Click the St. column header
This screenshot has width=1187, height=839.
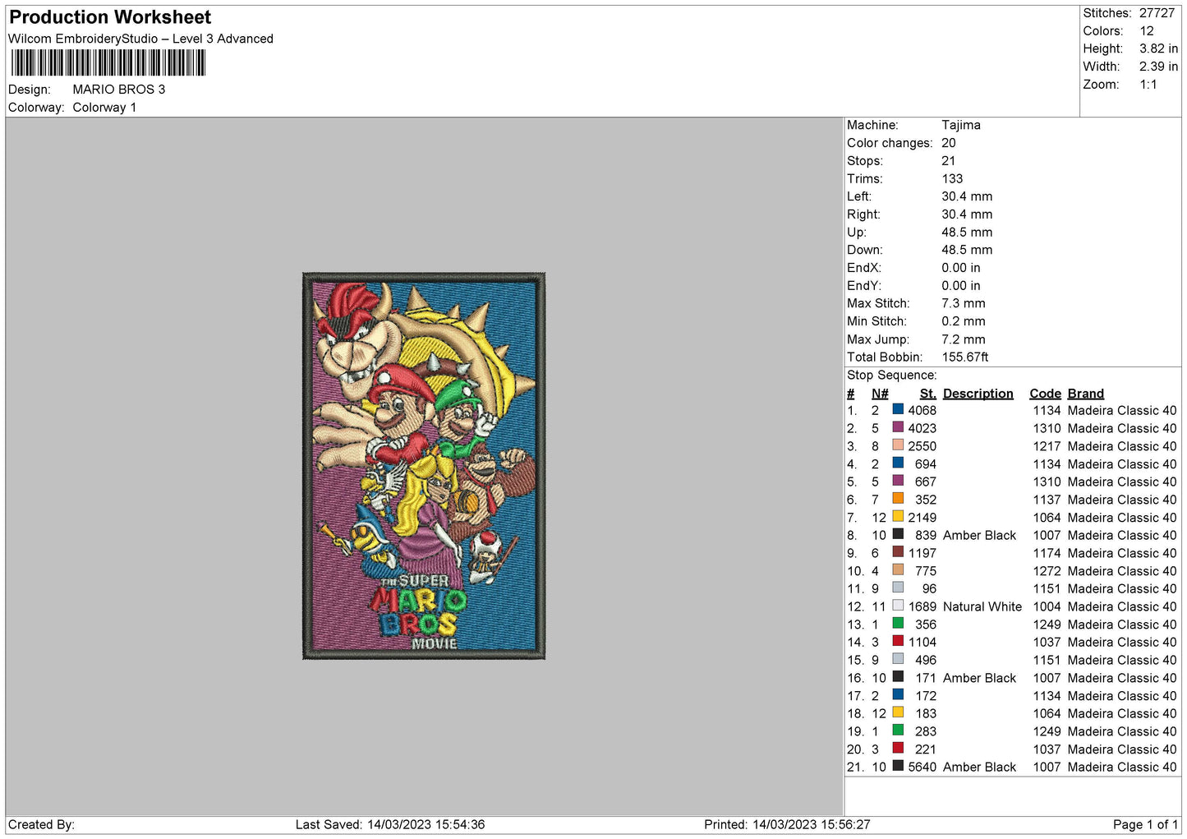(x=927, y=394)
